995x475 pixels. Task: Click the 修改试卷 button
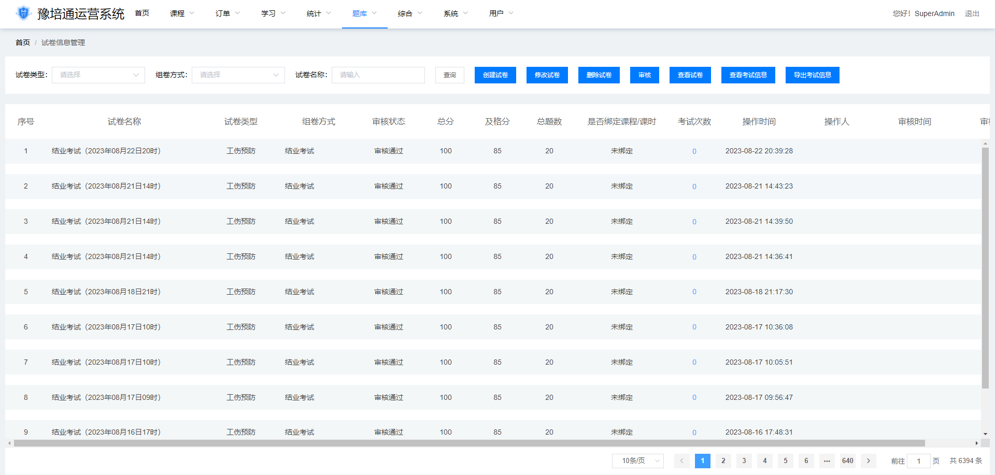[547, 75]
